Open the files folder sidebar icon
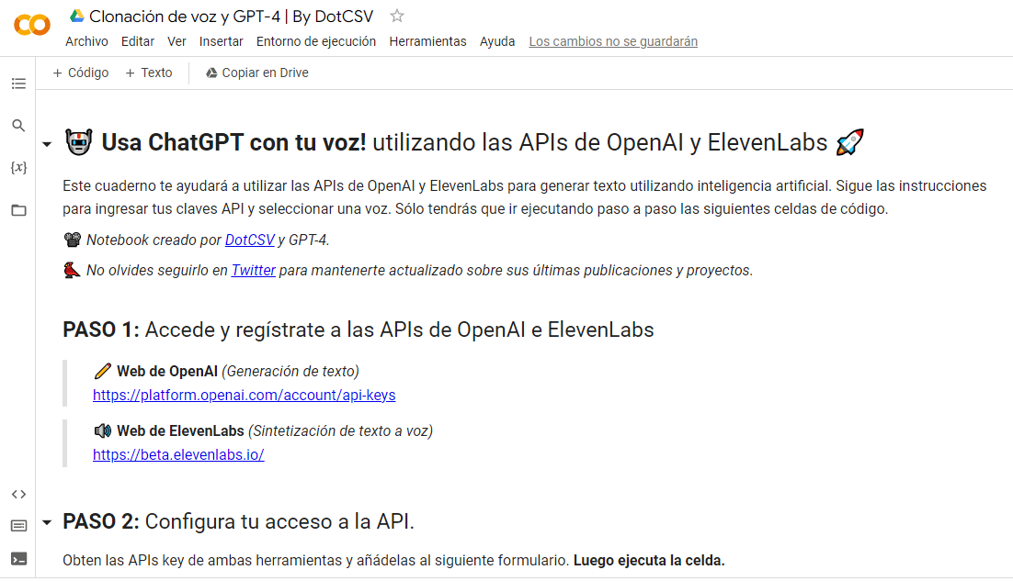Viewport: 1013px width, 581px height. click(x=18, y=210)
